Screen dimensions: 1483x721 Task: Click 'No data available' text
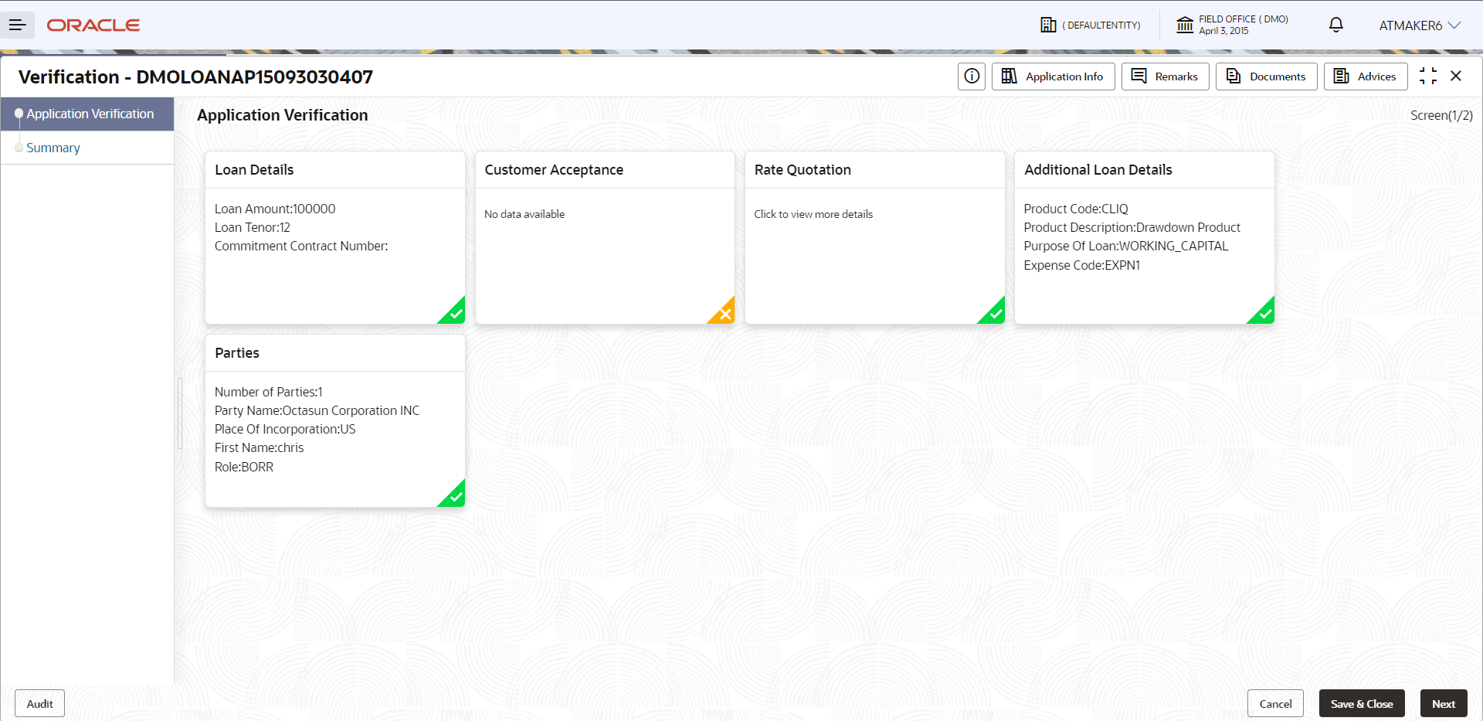tap(524, 214)
